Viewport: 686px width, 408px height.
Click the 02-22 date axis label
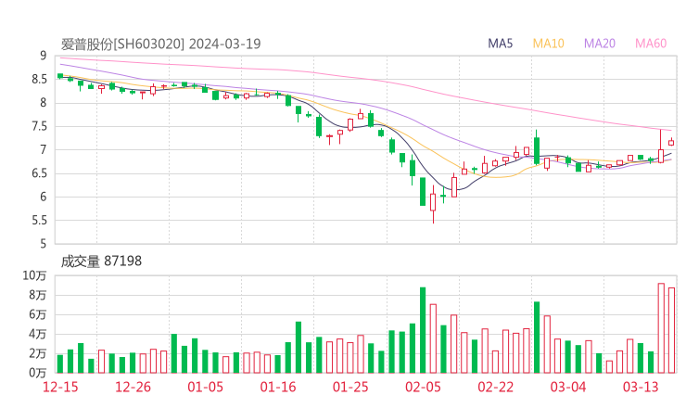pos(496,387)
